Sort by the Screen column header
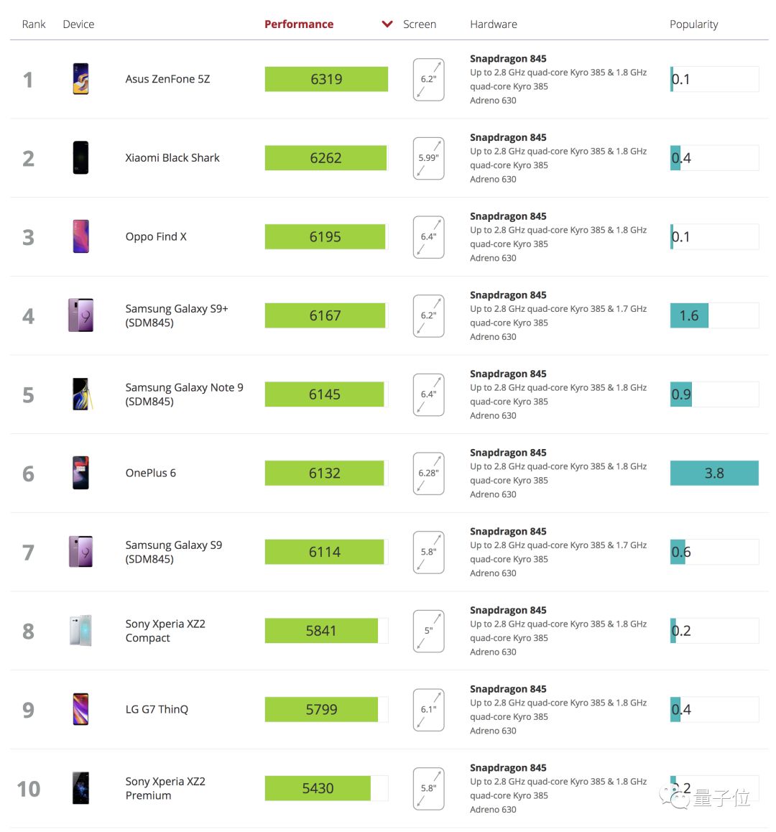Screen dimensions: 776x832 [x=420, y=24]
